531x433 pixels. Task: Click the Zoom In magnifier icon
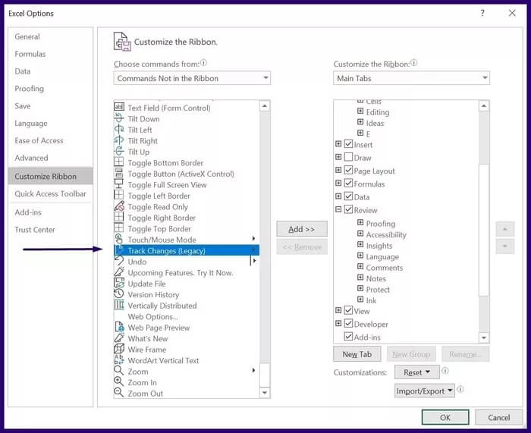pyautogui.click(x=119, y=382)
